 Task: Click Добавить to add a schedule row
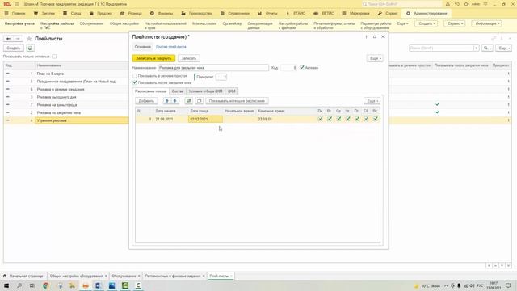pos(146,101)
